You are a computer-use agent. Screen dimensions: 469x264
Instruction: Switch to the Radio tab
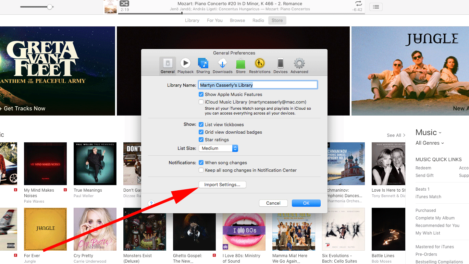[x=258, y=20]
